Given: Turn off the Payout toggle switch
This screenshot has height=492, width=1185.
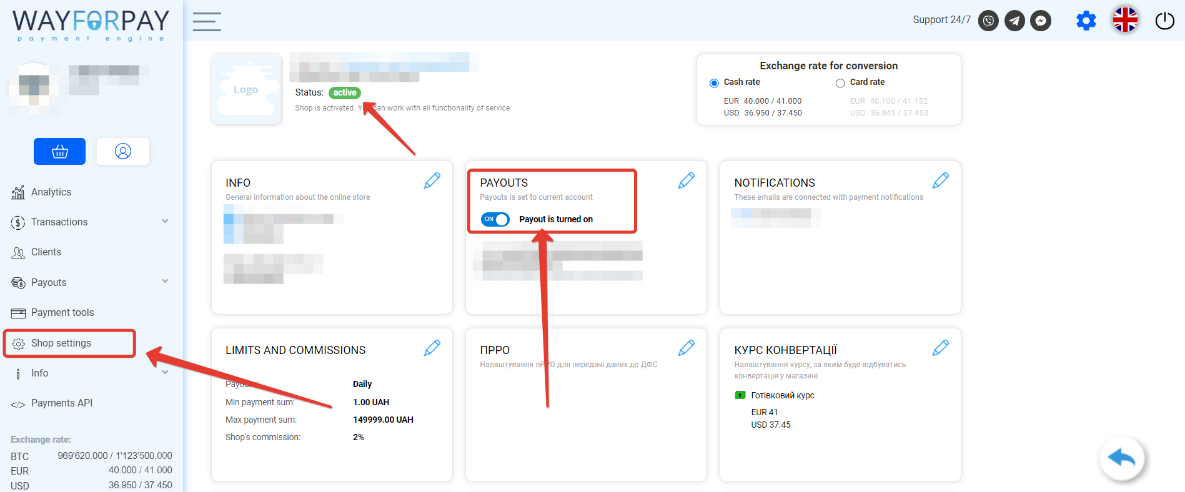Looking at the screenshot, I should [495, 219].
